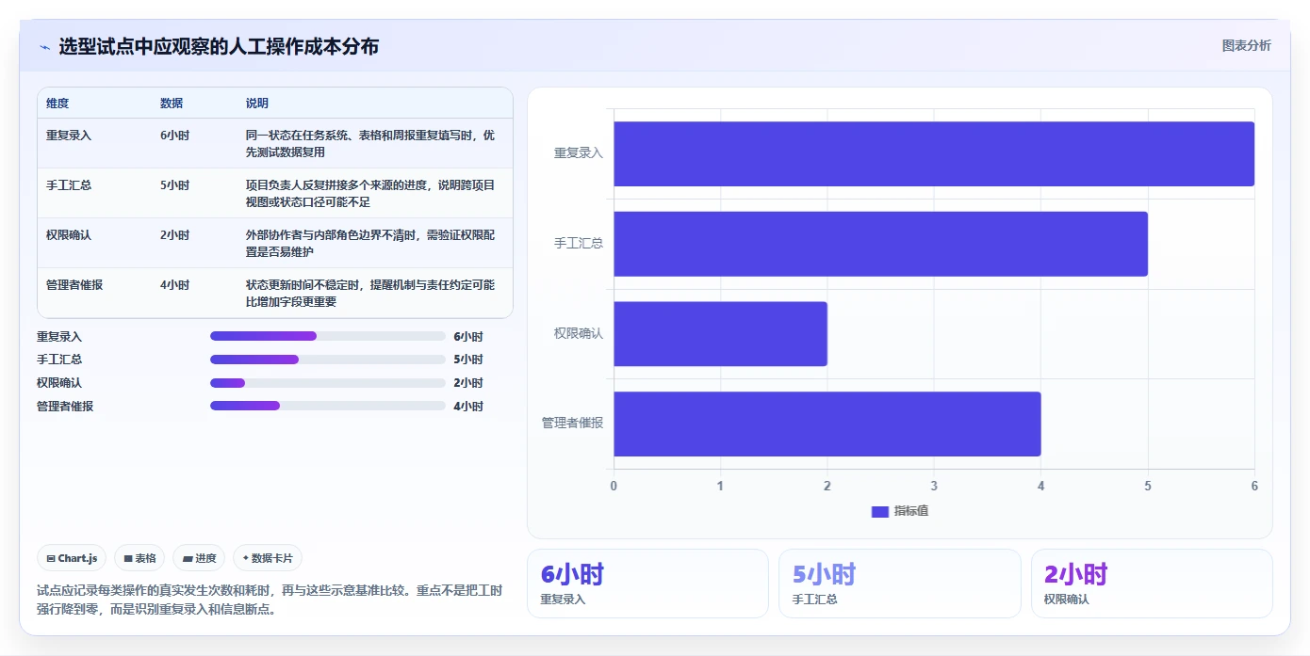The width and height of the screenshot is (1310, 656).
Task: Click description starting 同一状态在任务系统
Action: click(x=370, y=143)
